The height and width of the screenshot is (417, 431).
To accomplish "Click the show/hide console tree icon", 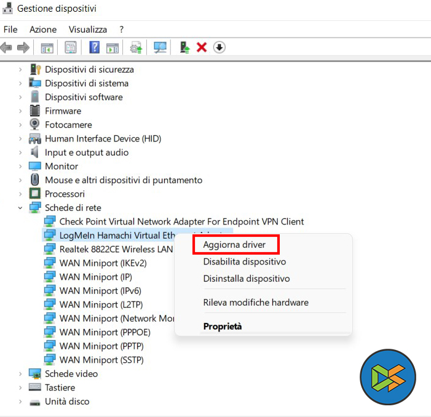I will coord(47,48).
